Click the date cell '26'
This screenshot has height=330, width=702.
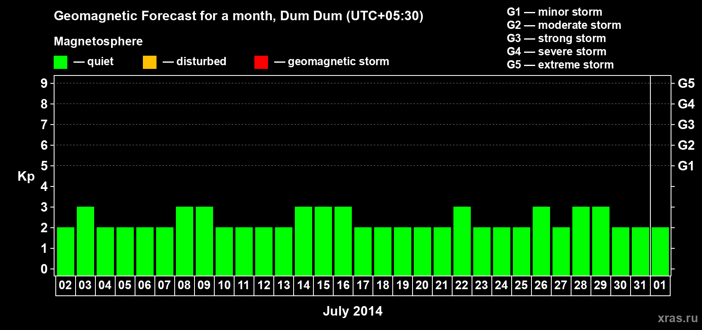click(x=541, y=285)
